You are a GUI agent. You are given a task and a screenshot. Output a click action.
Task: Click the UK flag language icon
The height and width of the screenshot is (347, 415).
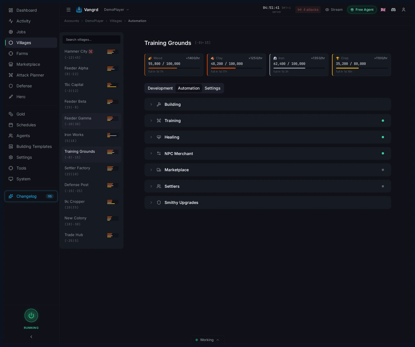coord(383,10)
